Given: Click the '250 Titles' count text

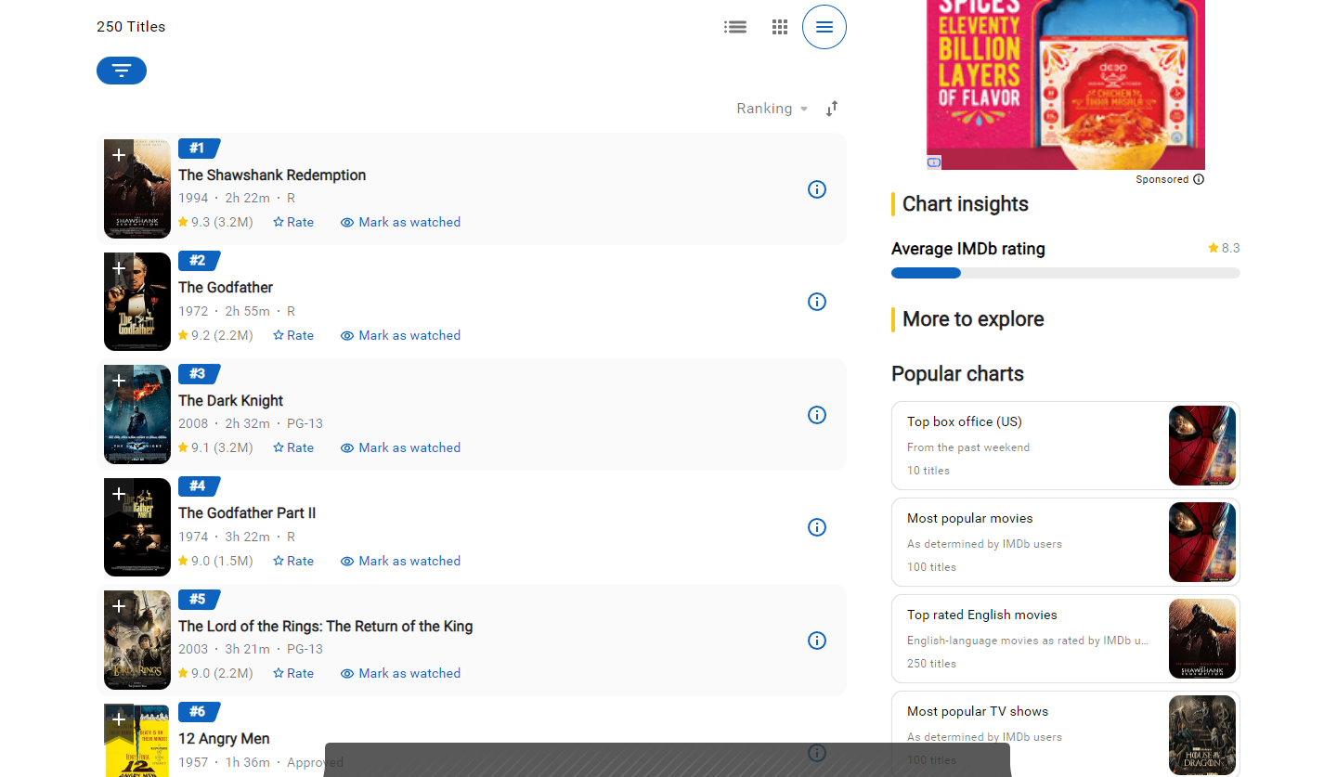Looking at the screenshot, I should click(131, 27).
